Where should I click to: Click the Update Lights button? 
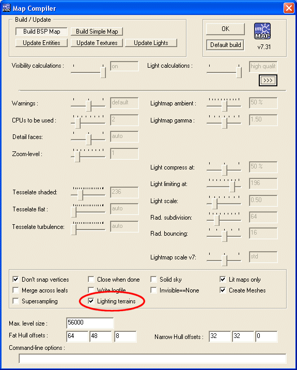(151, 43)
